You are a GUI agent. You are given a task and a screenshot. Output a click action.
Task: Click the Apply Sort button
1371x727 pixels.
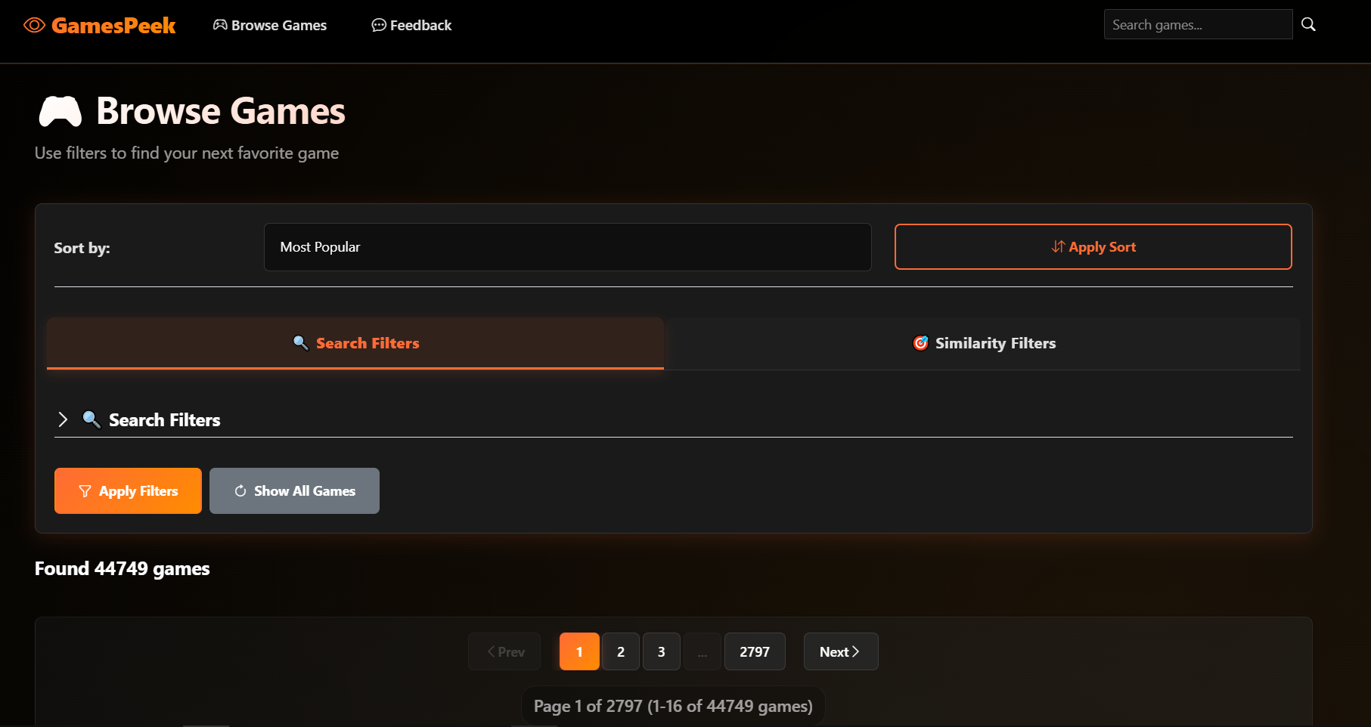[1093, 247]
